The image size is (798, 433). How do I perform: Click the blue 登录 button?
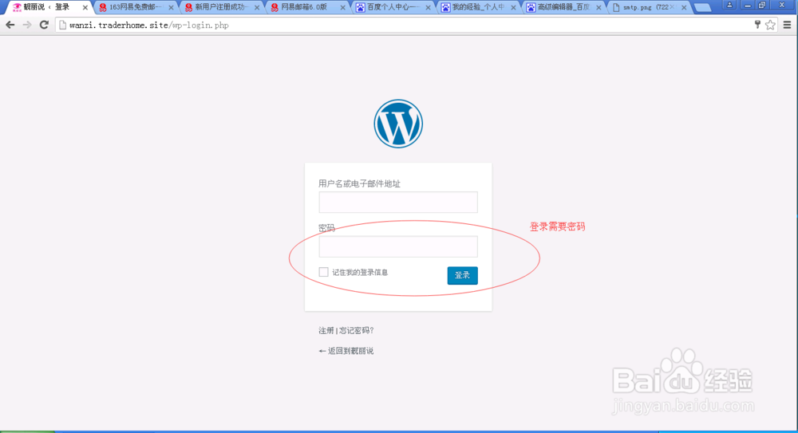[462, 275]
